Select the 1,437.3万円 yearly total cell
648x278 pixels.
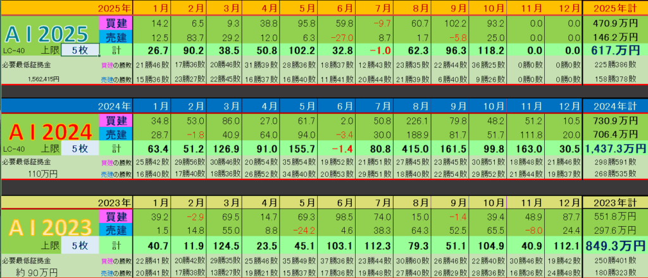click(614, 148)
